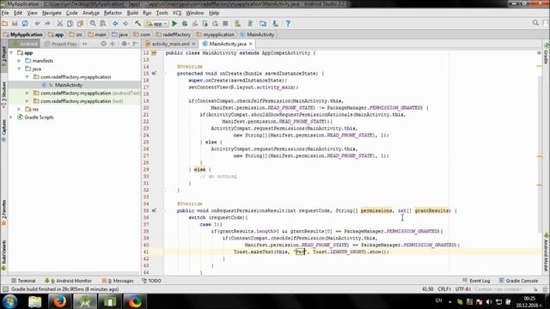Collapse the com.radefffactory.myapplication main package
Viewport: 550px width, 309px height.
tap(27, 77)
